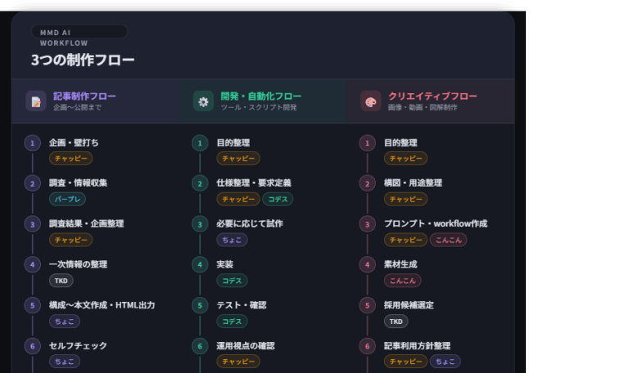Click the ちょこ tag under 必要に応じて試作
The height and width of the screenshot is (373, 629).
coord(232,240)
